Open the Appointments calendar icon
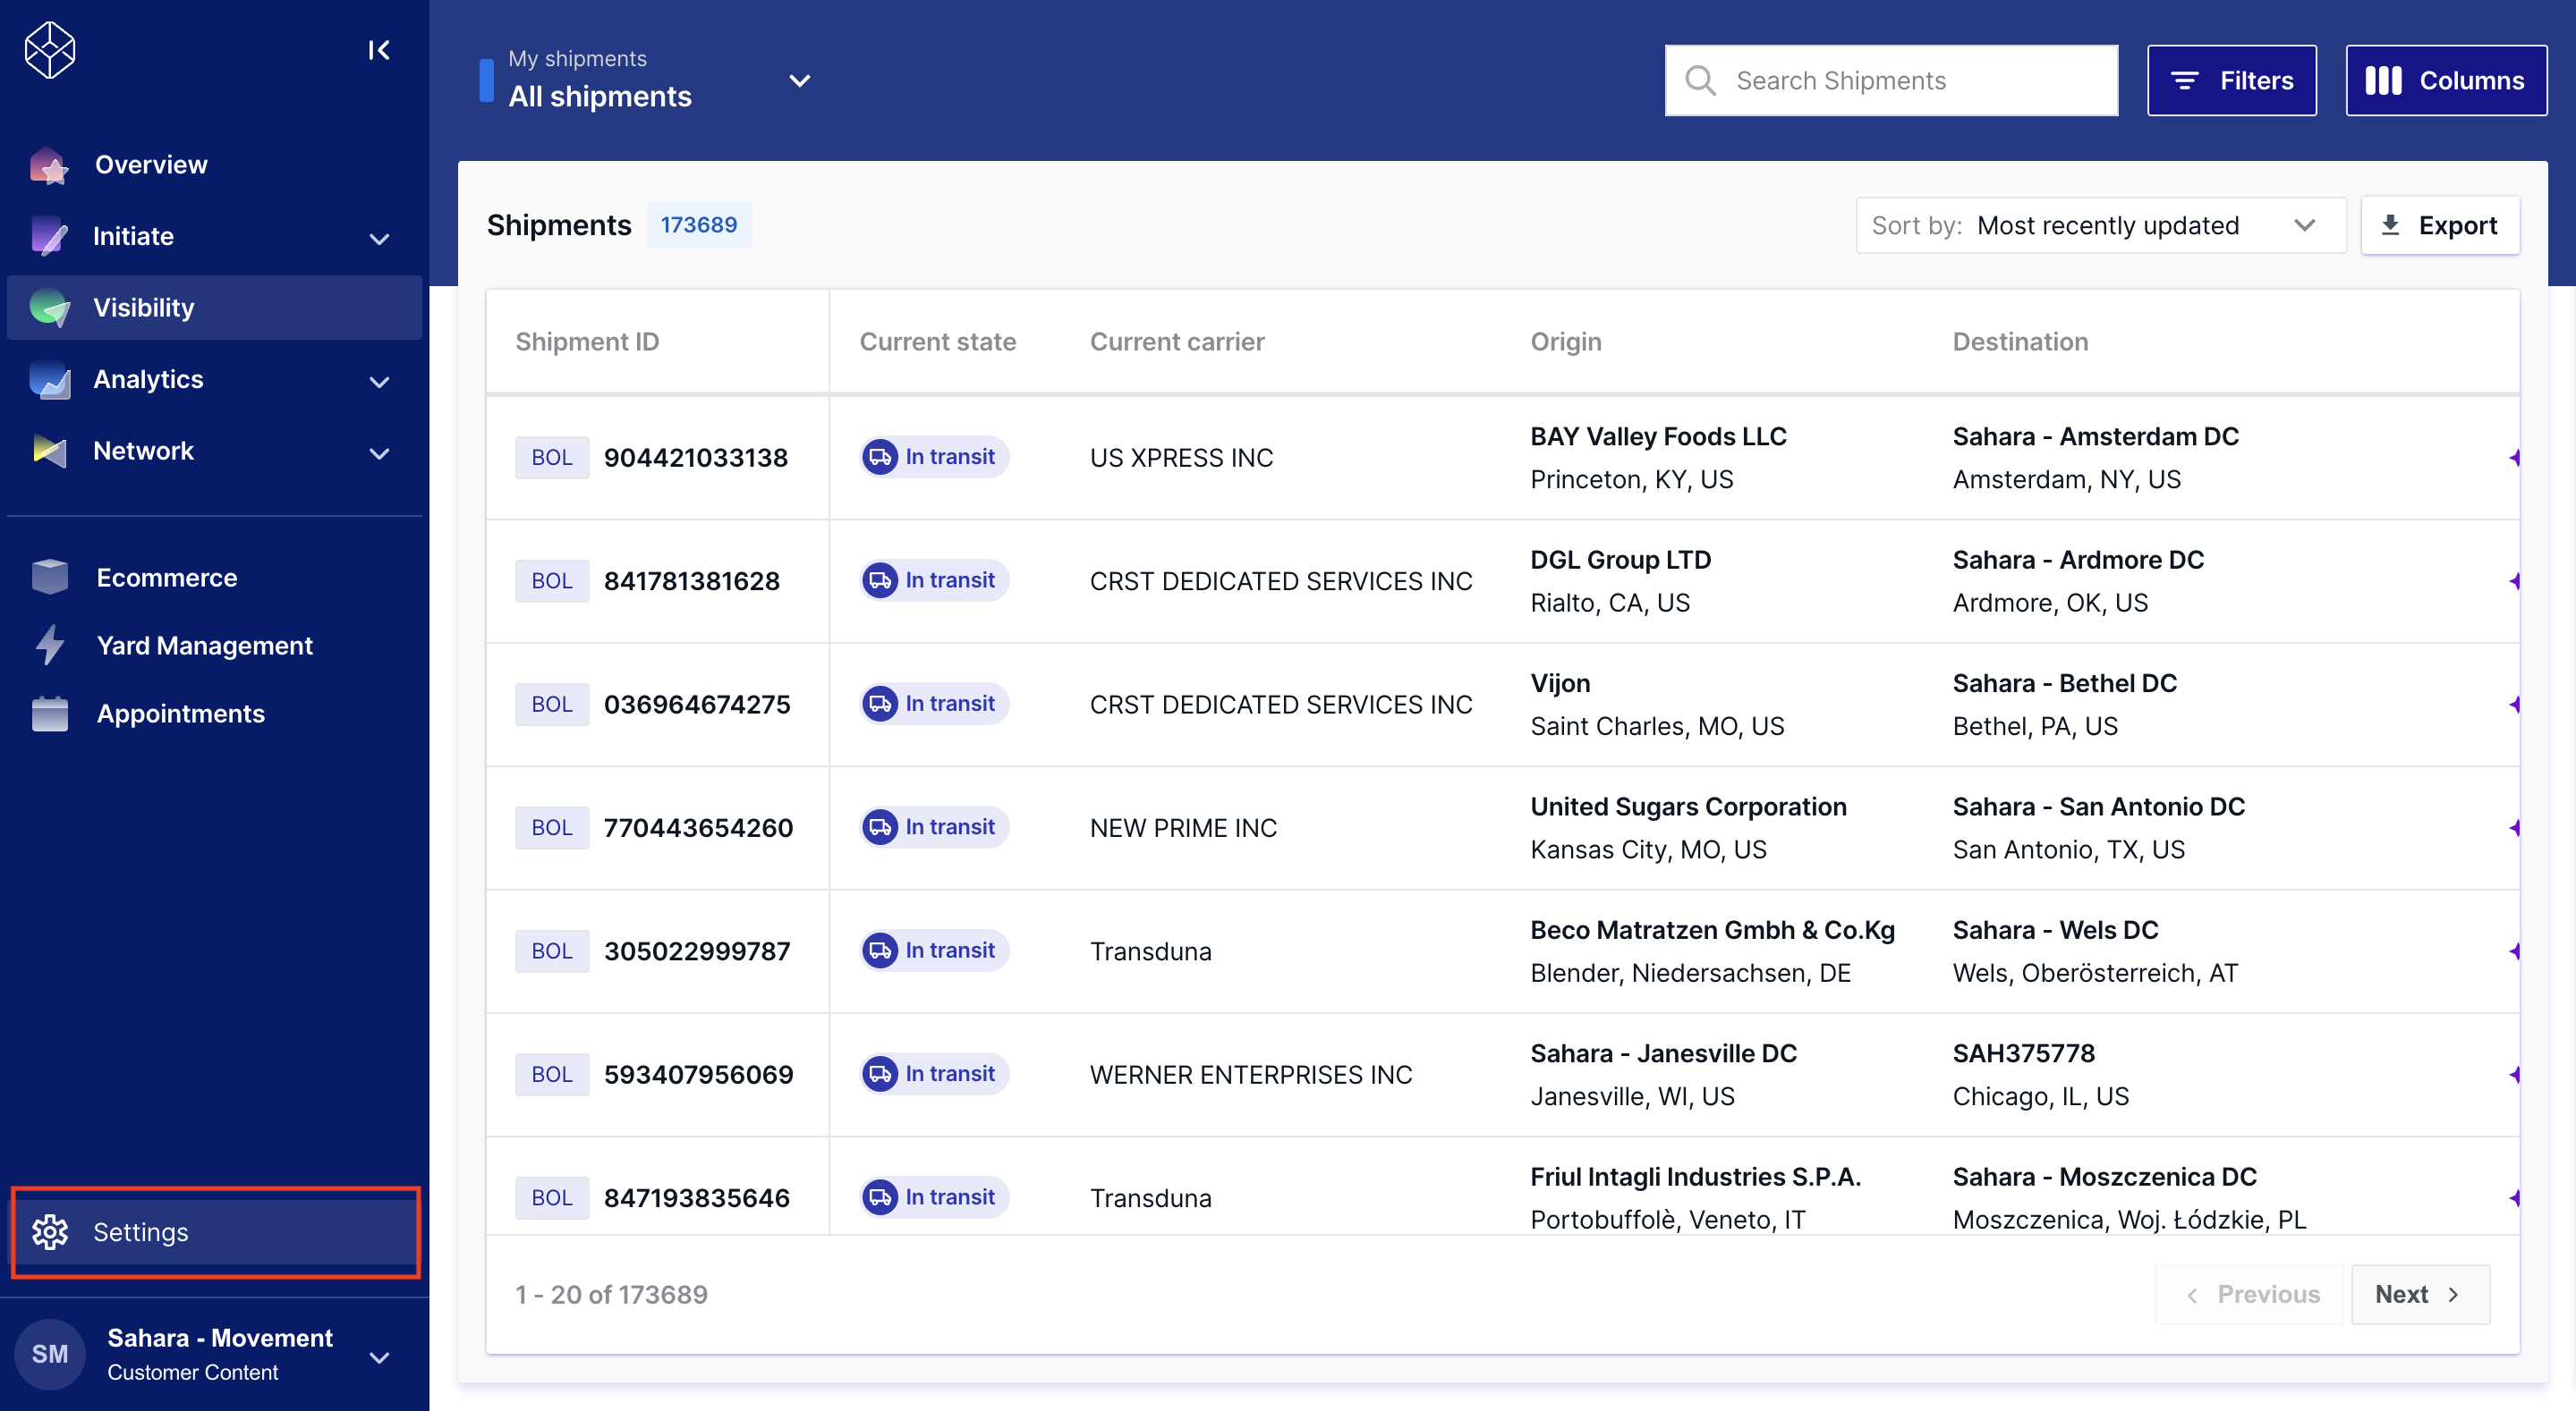 coord(49,713)
